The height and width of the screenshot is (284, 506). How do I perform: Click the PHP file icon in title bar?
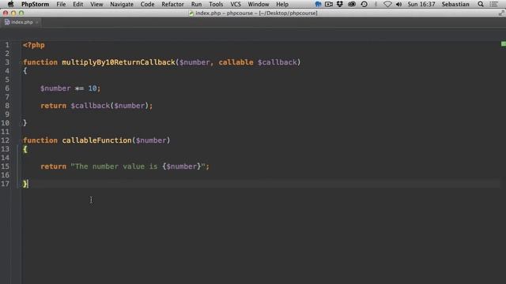[191, 13]
